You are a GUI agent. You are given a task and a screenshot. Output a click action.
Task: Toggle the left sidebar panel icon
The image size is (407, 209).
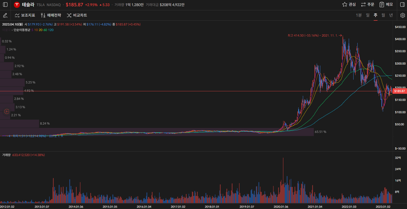[5, 5]
